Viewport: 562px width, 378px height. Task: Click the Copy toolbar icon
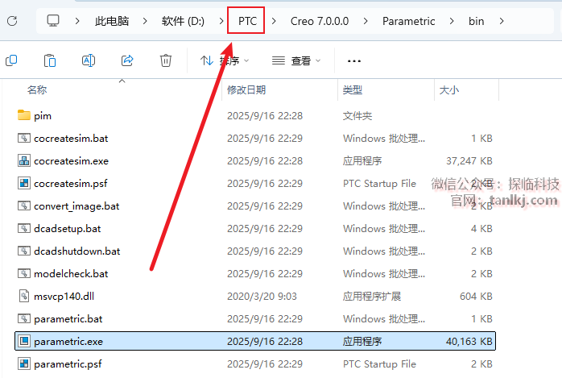[11, 60]
